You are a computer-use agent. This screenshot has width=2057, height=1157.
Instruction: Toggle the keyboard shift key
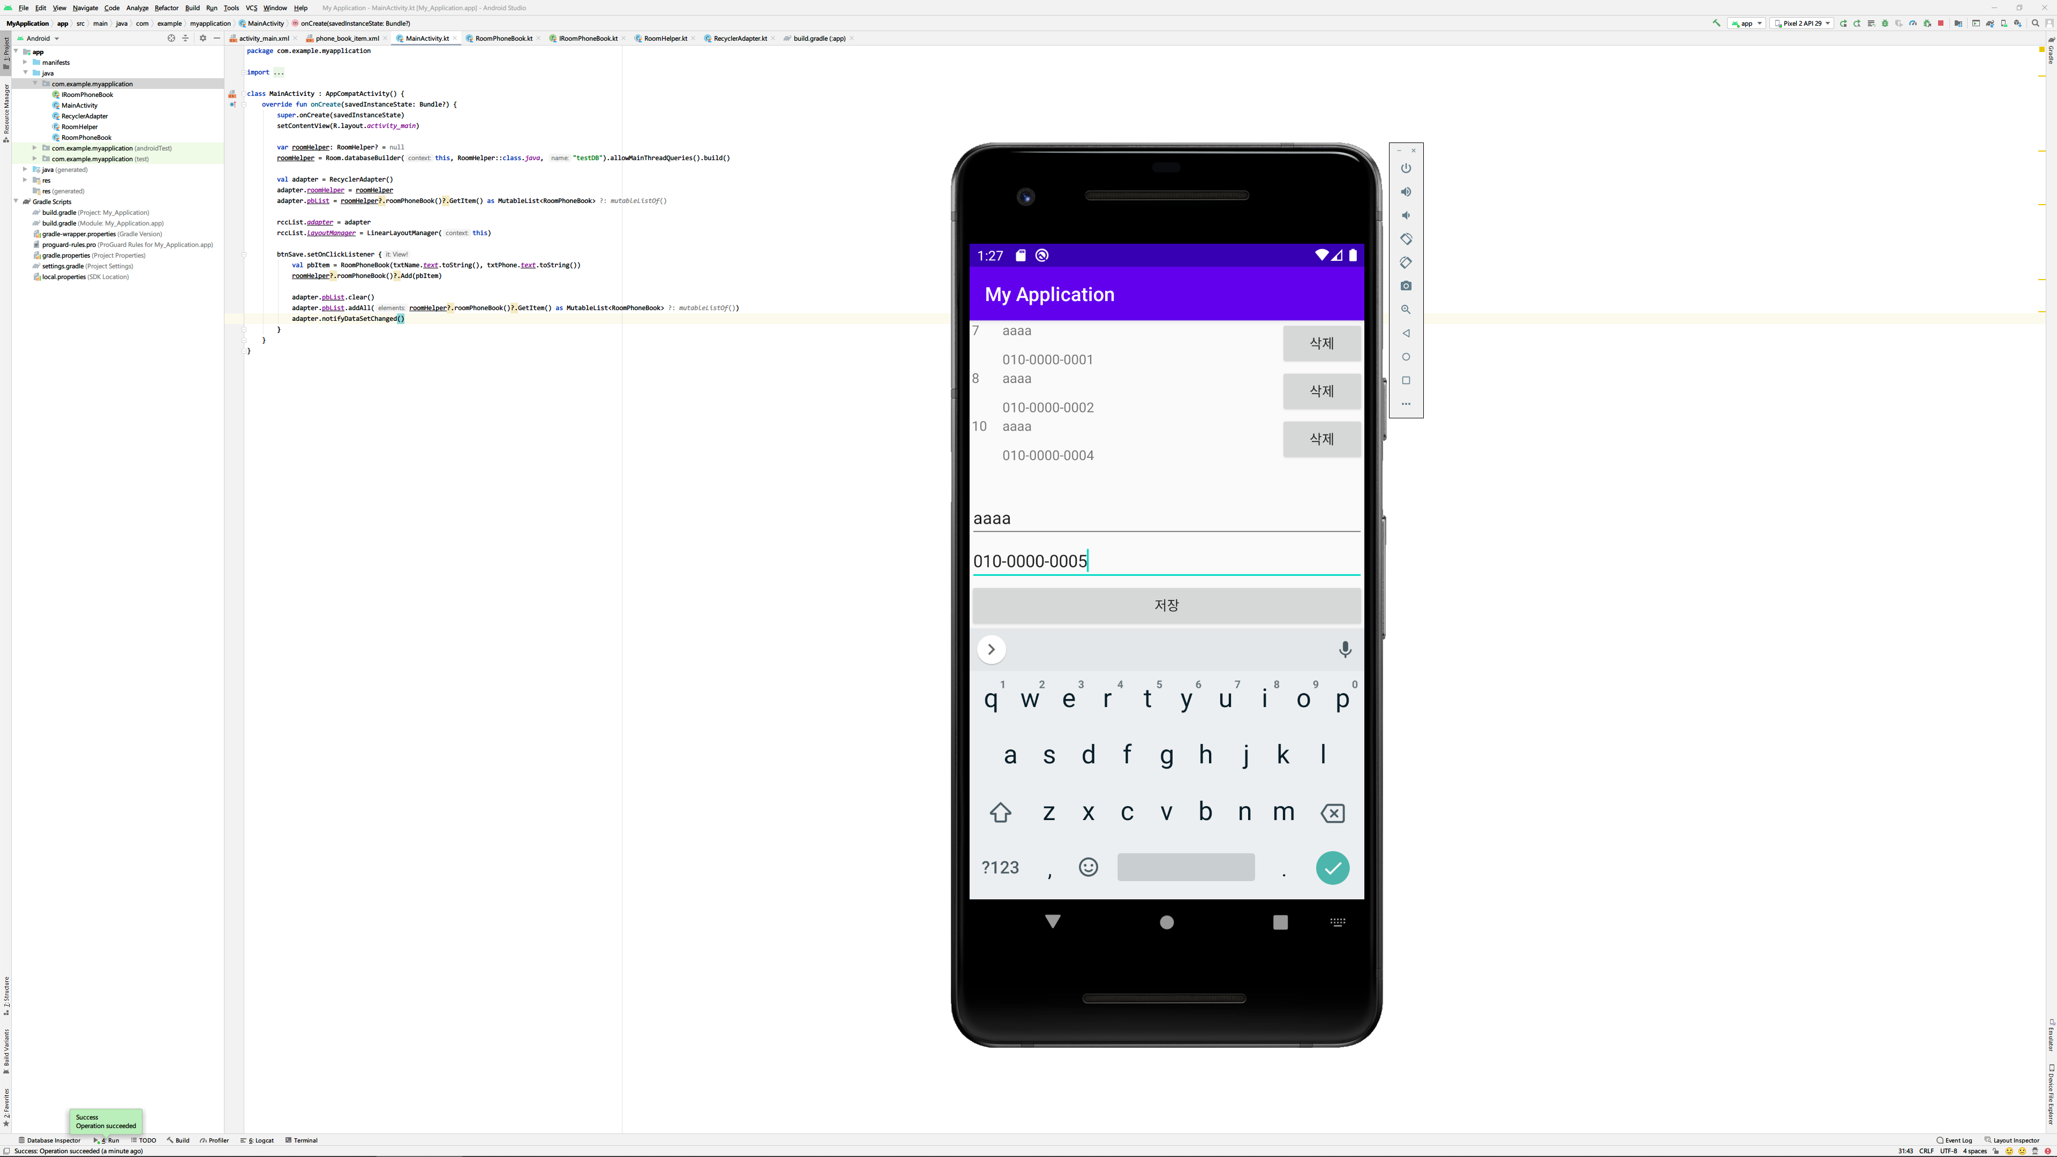click(1001, 813)
